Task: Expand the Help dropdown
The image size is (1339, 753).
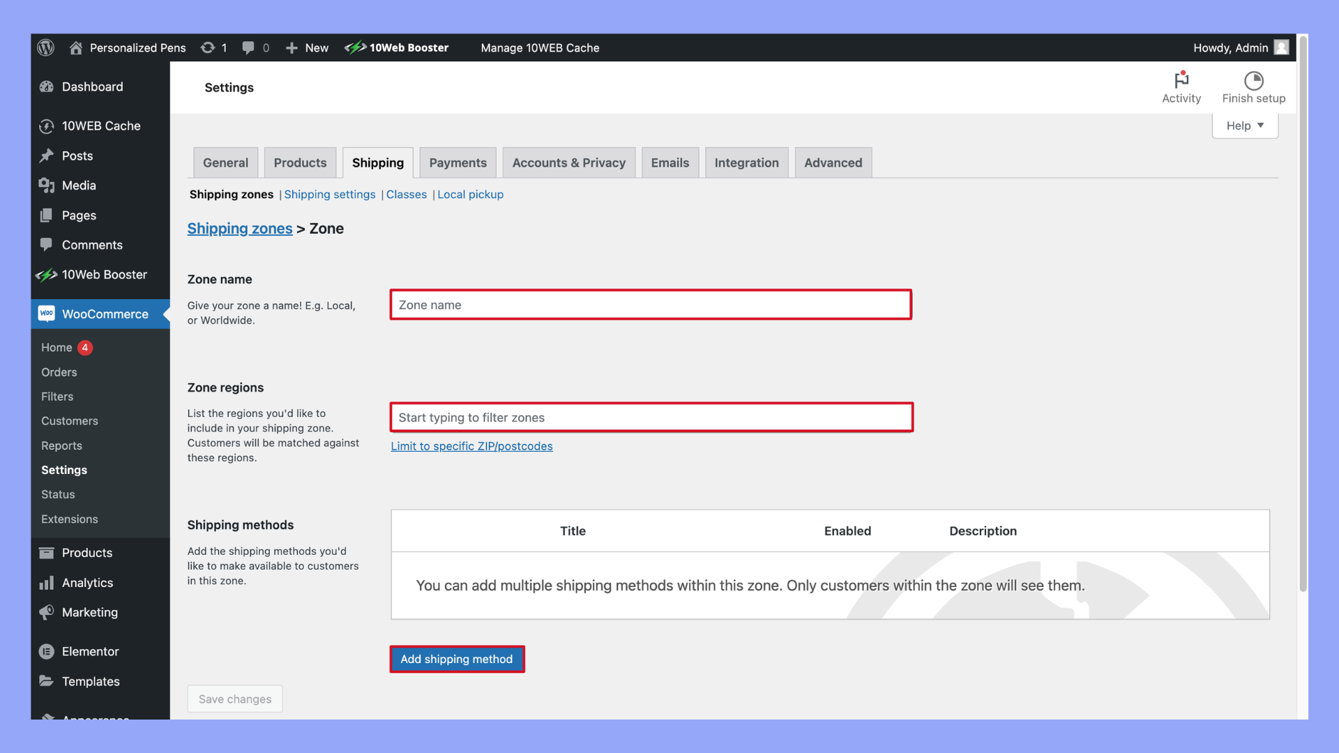Action: tap(1245, 125)
